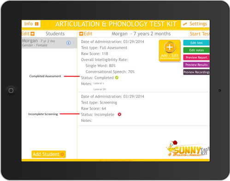Click the red Incomplete status X icon

pos(119,115)
